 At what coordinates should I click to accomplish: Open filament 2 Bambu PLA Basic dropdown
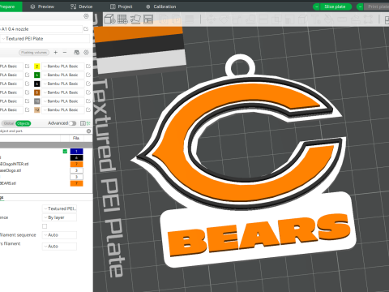click(62, 66)
